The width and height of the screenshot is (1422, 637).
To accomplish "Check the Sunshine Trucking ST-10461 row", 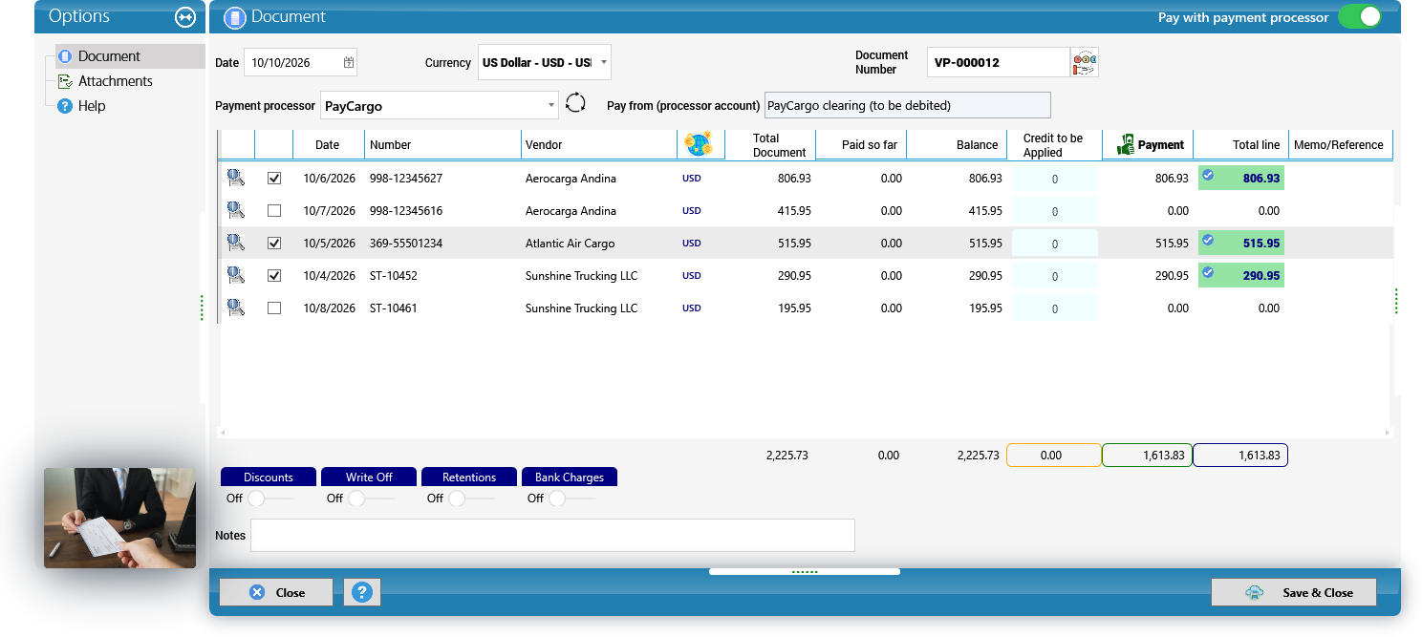I will click(274, 308).
